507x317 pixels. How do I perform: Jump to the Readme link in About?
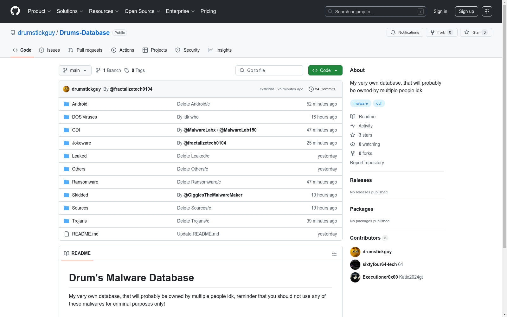[363, 117]
